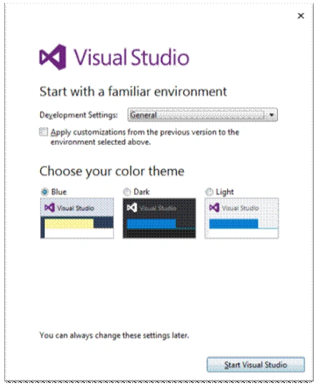Select the Light color theme radio button
Viewport: 318px width, 388px height.
point(209,191)
